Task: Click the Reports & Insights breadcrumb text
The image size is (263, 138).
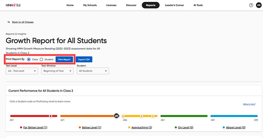Action: click(16, 34)
